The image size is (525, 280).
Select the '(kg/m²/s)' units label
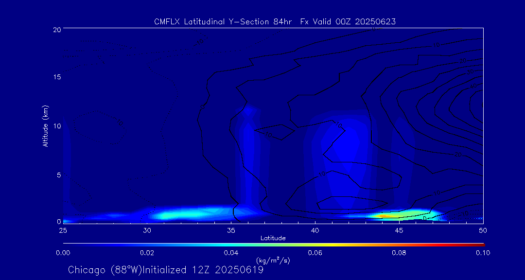(273, 260)
